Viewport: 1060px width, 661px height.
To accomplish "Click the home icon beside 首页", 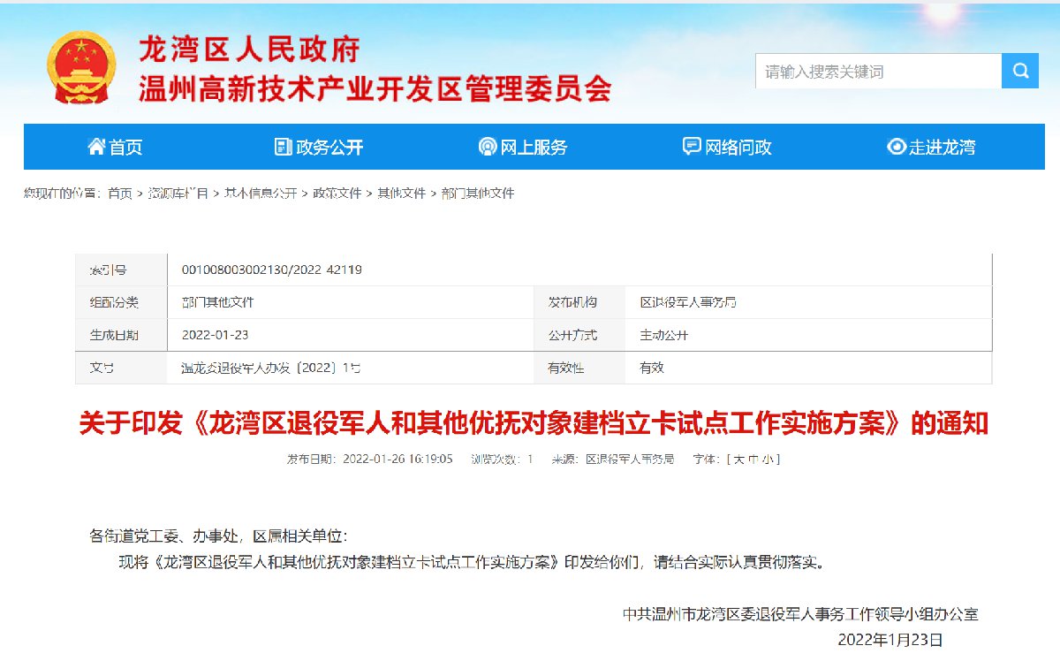I will [x=96, y=147].
